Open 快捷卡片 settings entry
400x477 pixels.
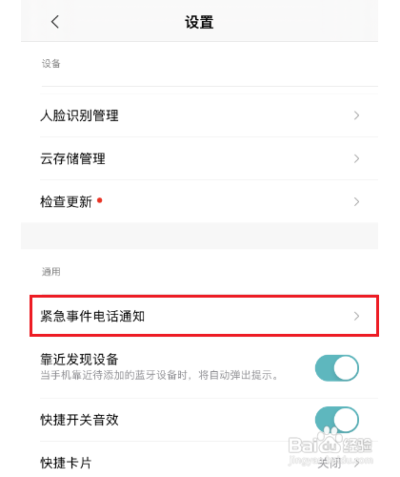209,463
